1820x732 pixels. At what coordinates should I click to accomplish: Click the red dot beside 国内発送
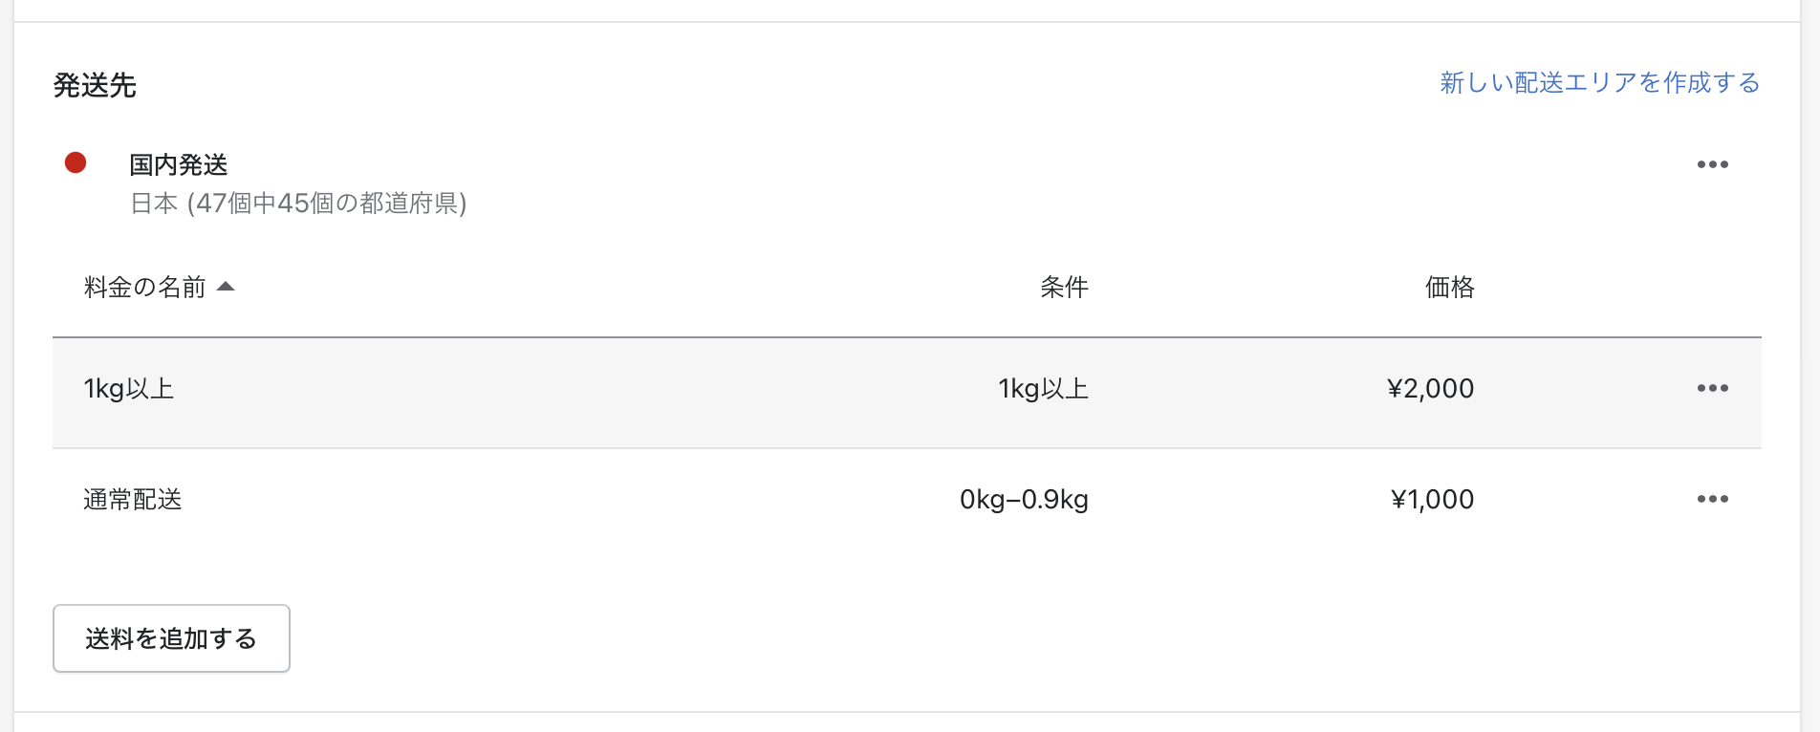click(x=76, y=162)
